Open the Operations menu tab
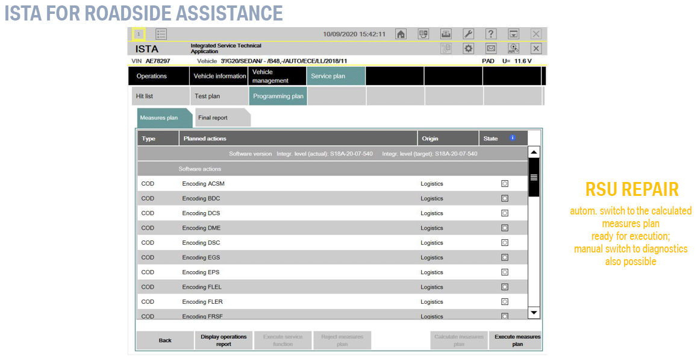697x361 pixels. (x=158, y=76)
